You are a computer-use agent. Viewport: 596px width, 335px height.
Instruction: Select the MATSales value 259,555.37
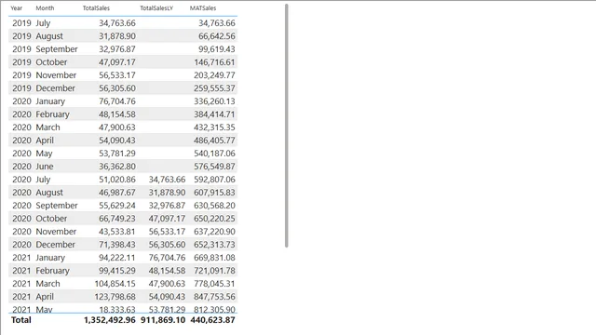[x=214, y=88]
